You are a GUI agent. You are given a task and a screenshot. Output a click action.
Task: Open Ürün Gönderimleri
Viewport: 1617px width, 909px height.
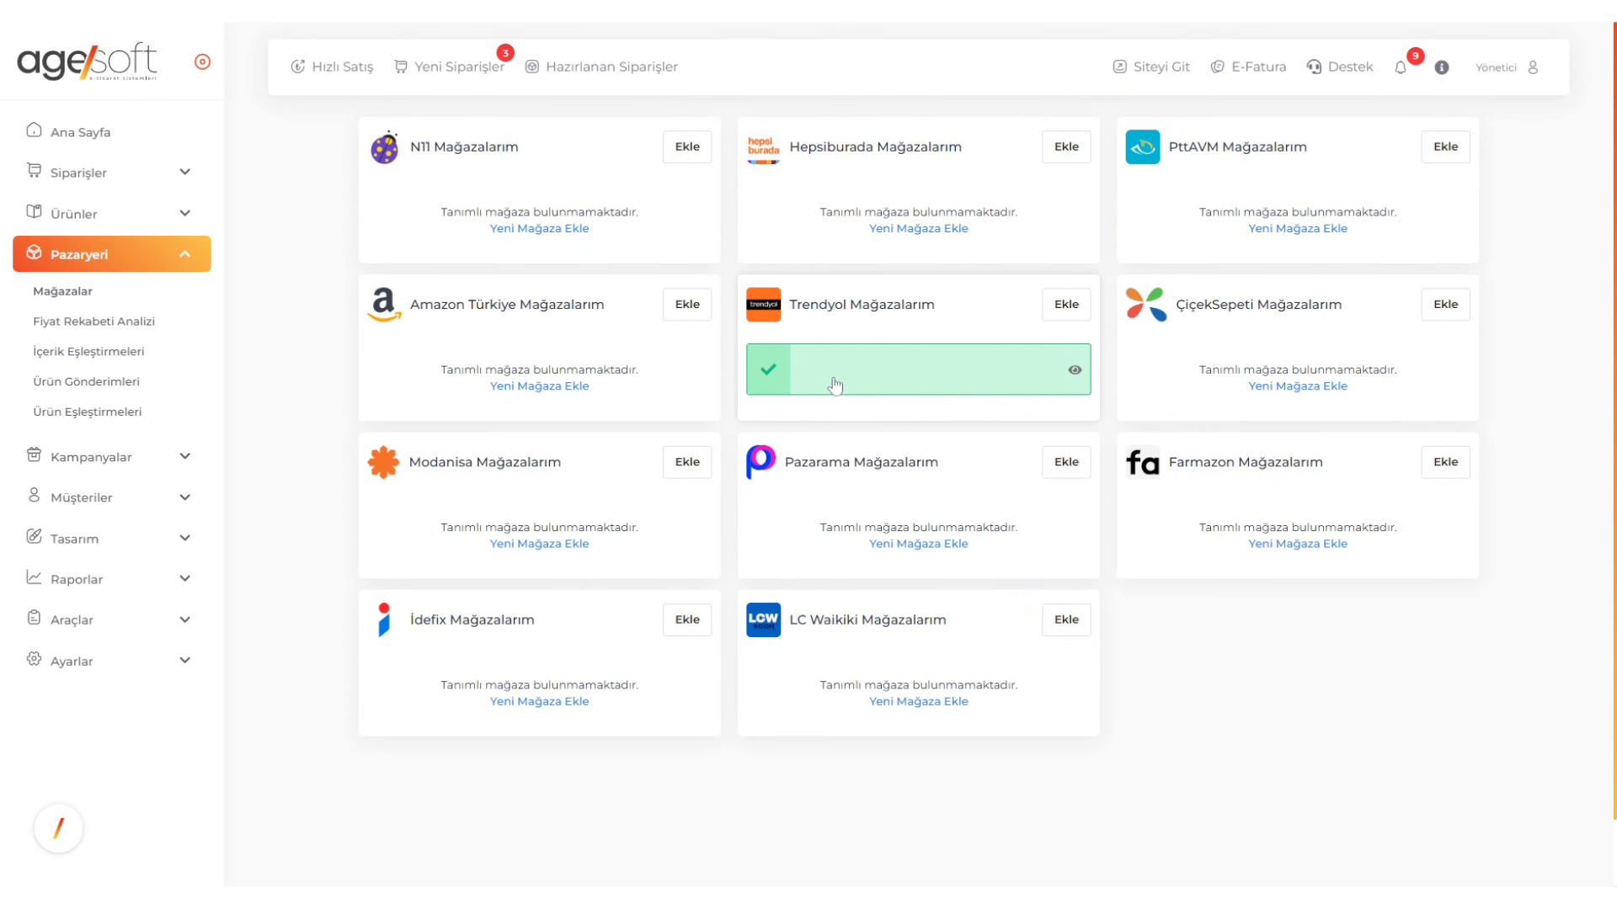click(x=86, y=382)
